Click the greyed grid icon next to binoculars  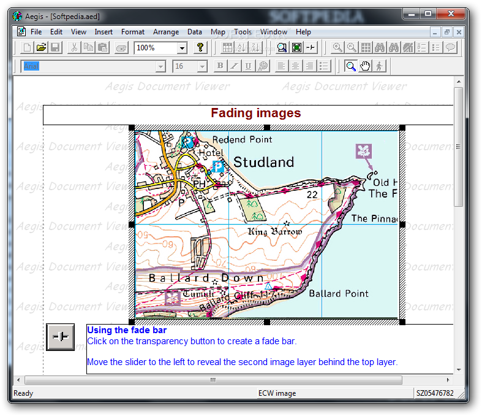click(x=366, y=48)
